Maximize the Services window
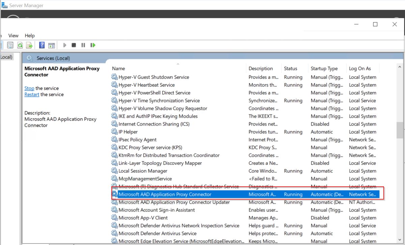The width and height of the screenshot is (405, 245). click(x=375, y=24)
